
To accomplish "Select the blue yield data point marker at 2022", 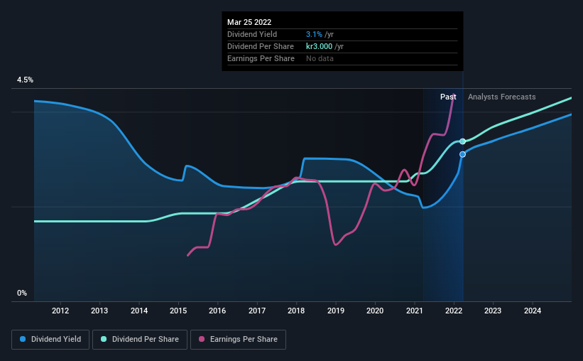I will point(462,154).
